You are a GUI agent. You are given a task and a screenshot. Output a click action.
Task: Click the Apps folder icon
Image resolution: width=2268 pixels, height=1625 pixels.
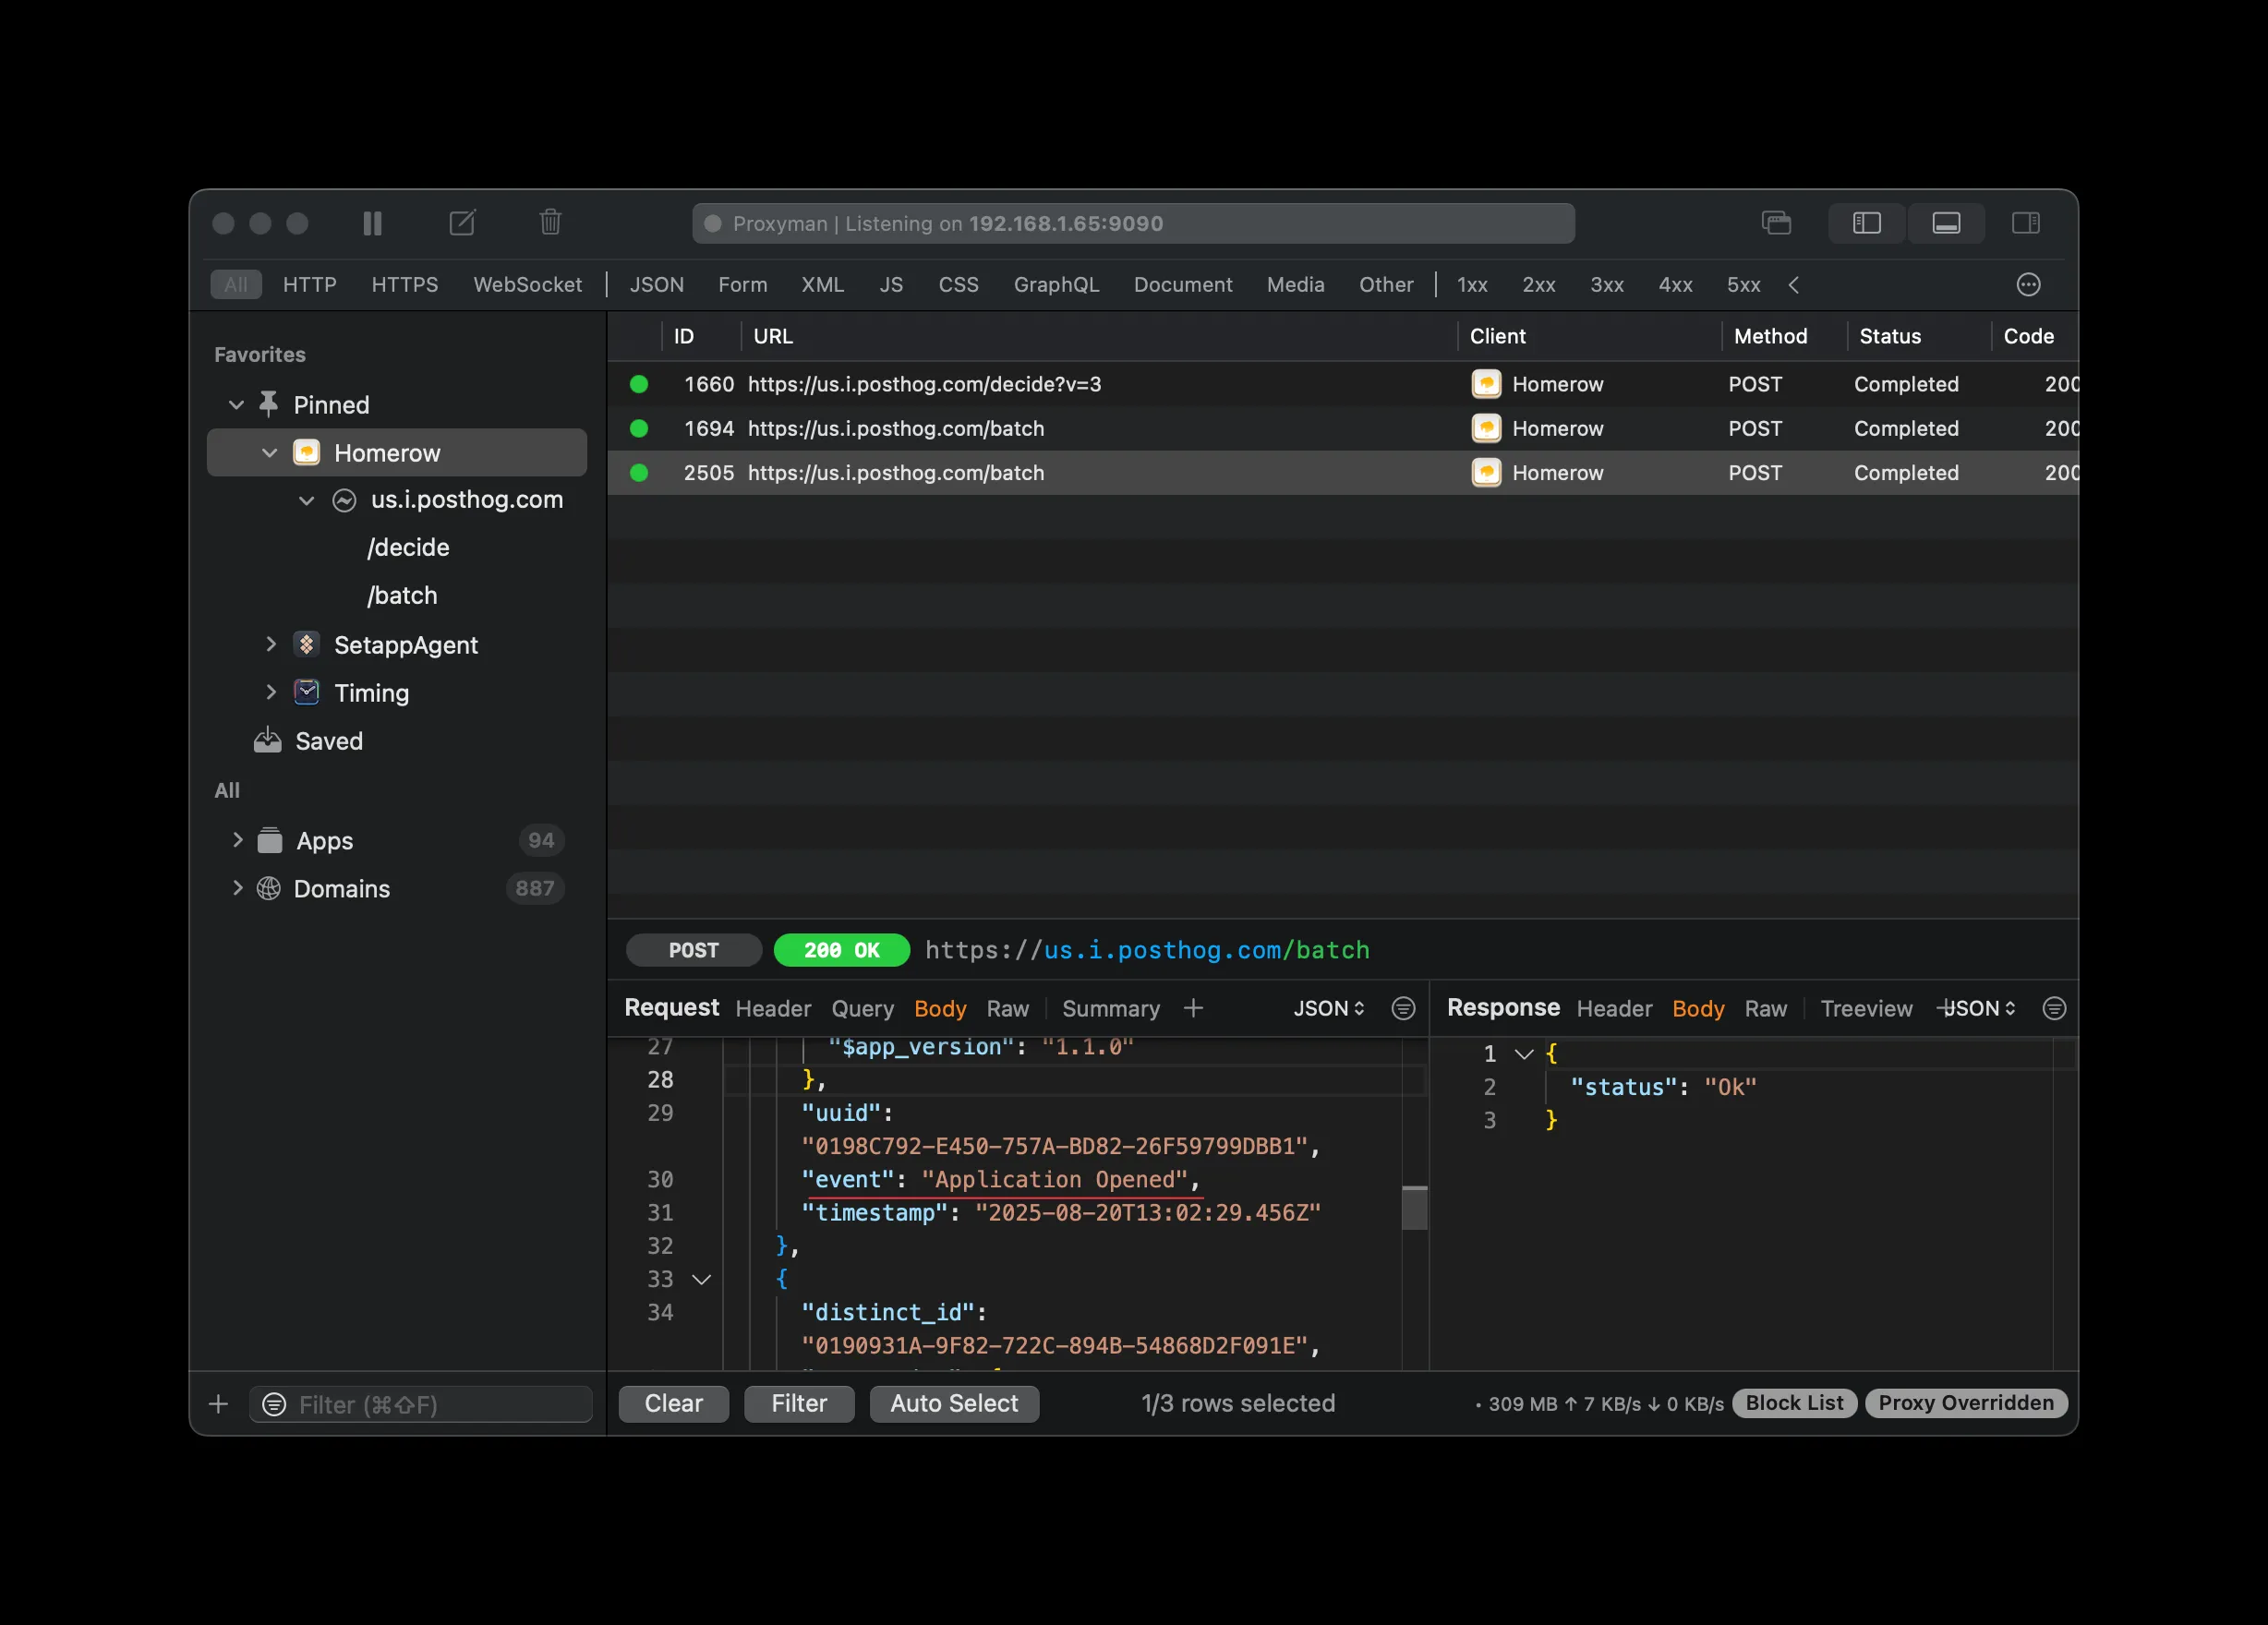(x=269, y=840)
